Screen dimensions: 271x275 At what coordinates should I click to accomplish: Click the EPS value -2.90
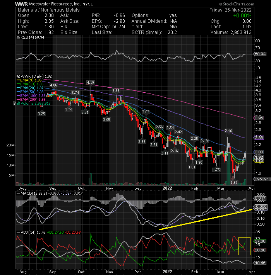119,21
